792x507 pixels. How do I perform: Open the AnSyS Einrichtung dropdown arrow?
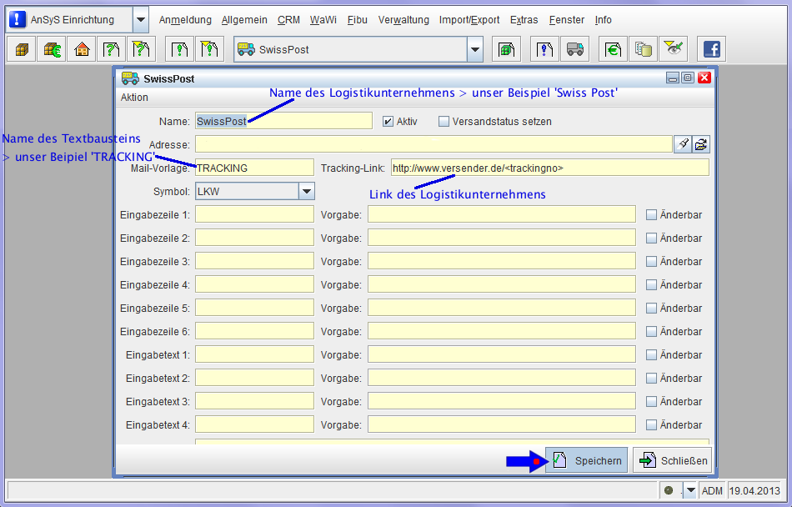pyautogui.click(x=140, y=19)
